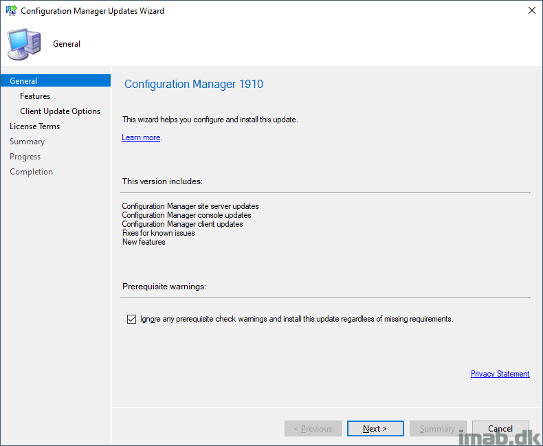This screenshot has height=446, width=543.
Task: Select the Summary step in the sidebar
Action: [27, 142]
